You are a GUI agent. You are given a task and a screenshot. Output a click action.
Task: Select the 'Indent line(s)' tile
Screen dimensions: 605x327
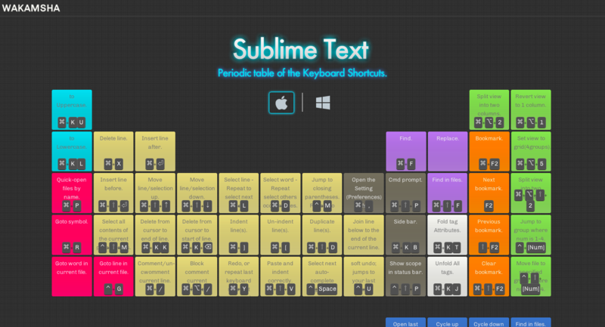click(x=239, y=235)
